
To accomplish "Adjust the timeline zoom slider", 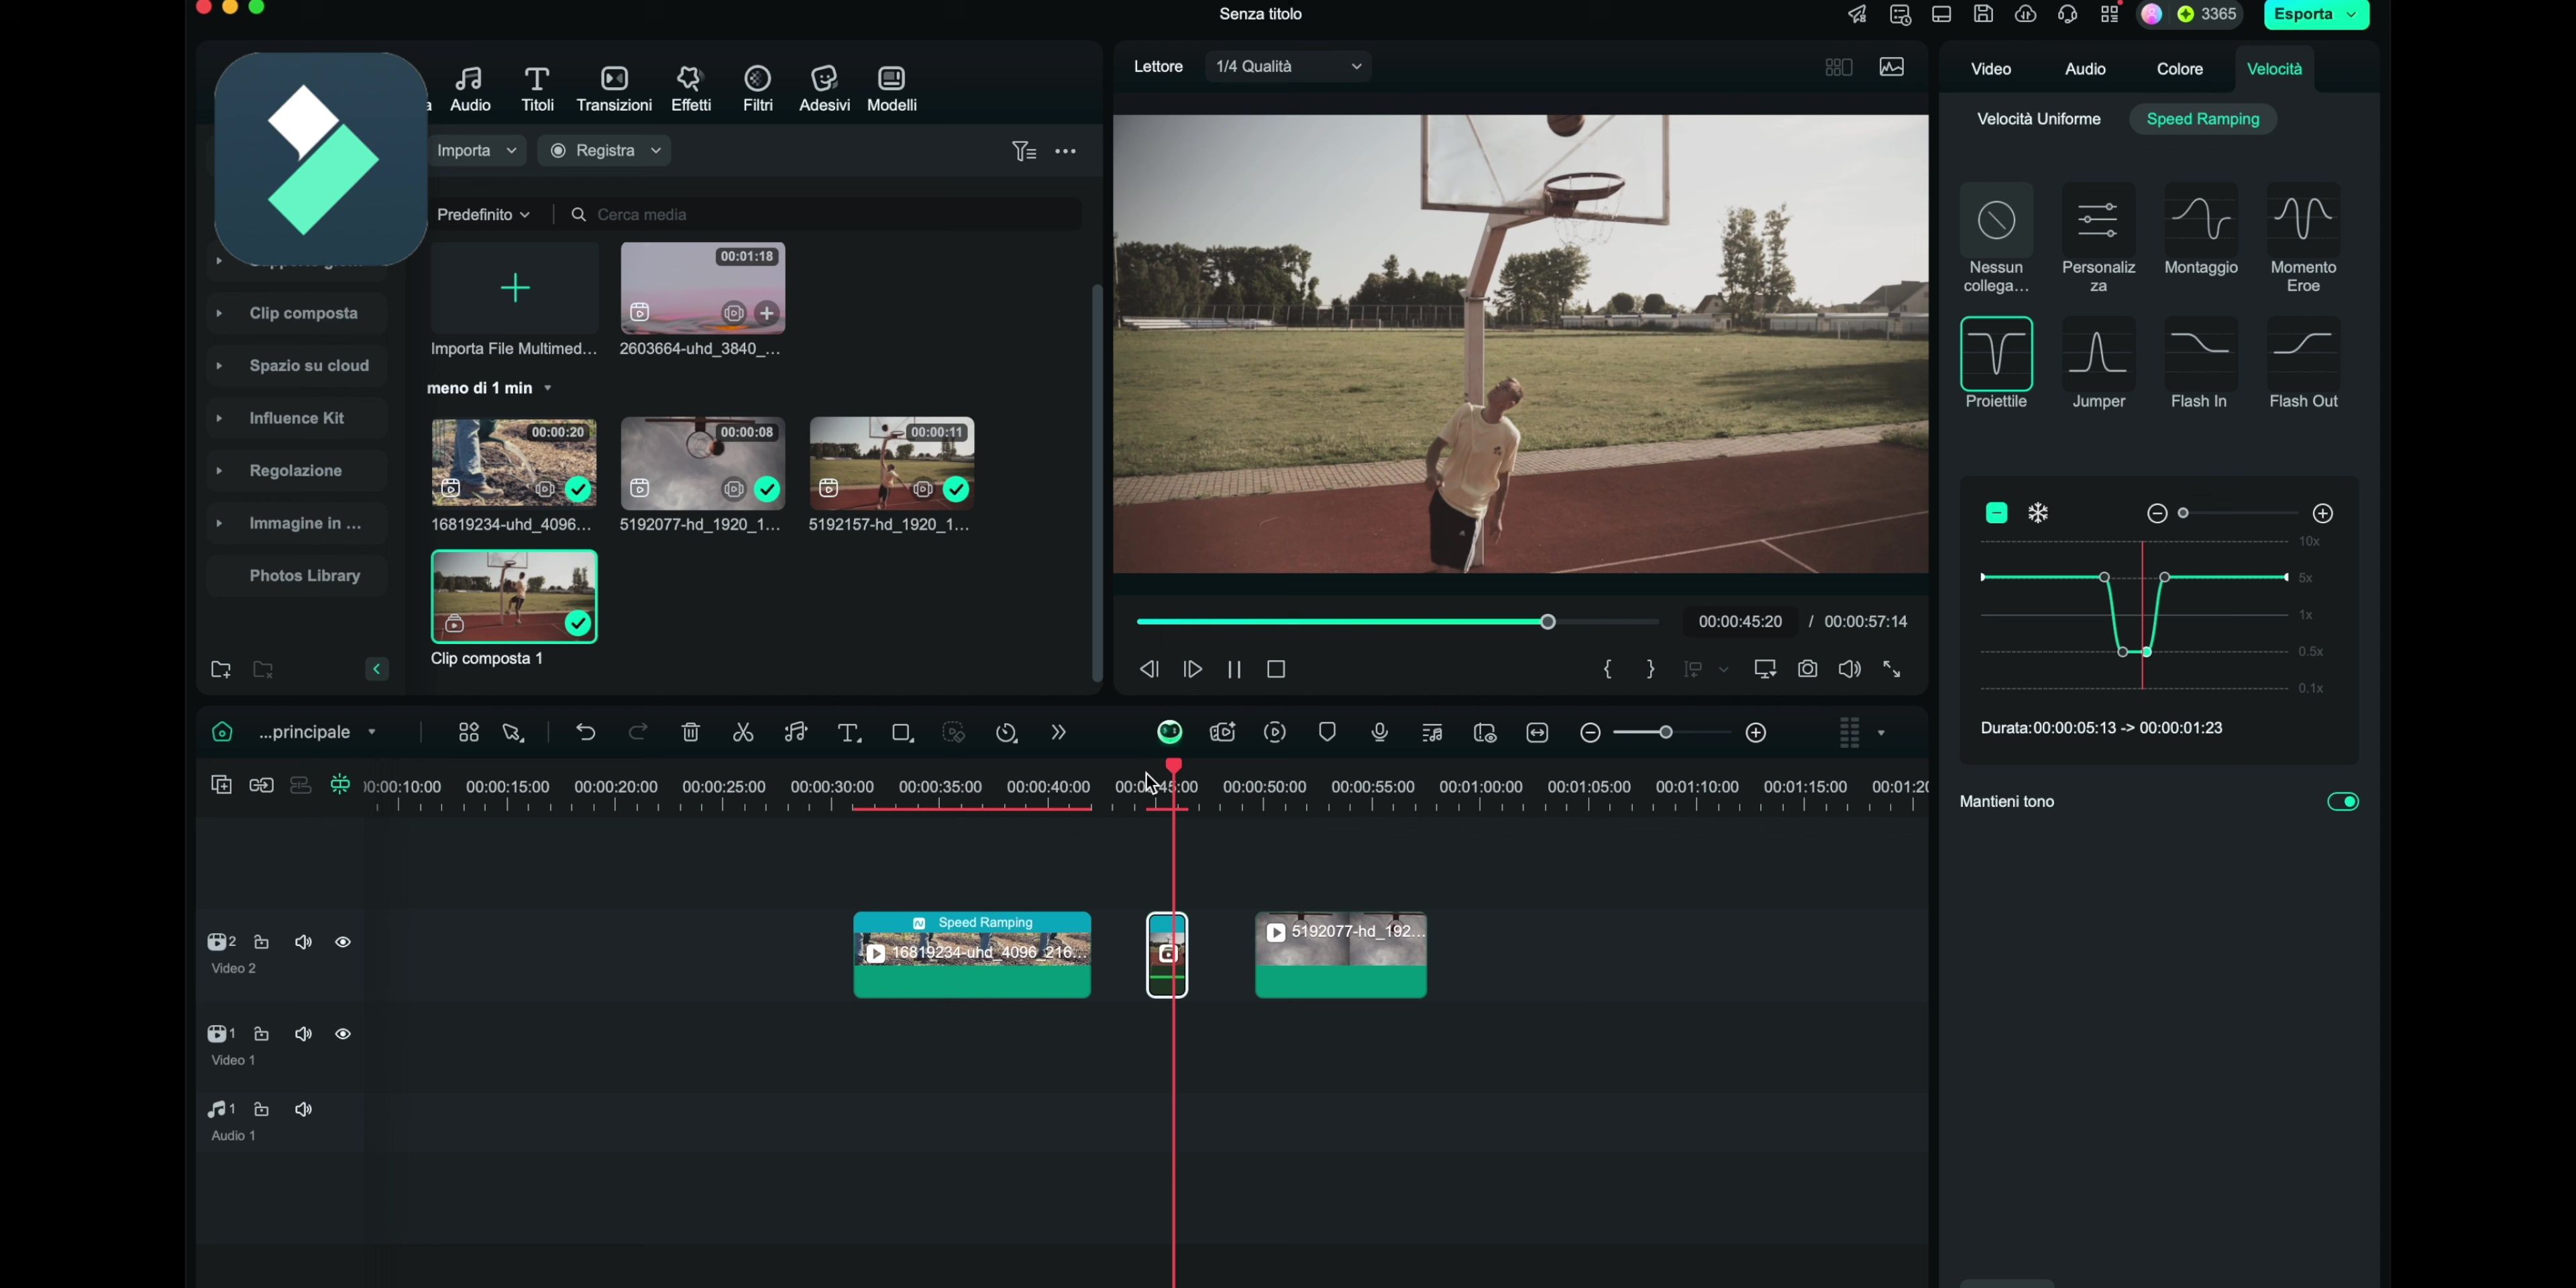I will 1665,733.
